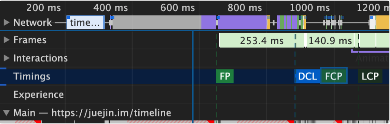Viewport: 390px width, 124px height.
Task: Select the FCP timing marker
Action: coord(334,77)
